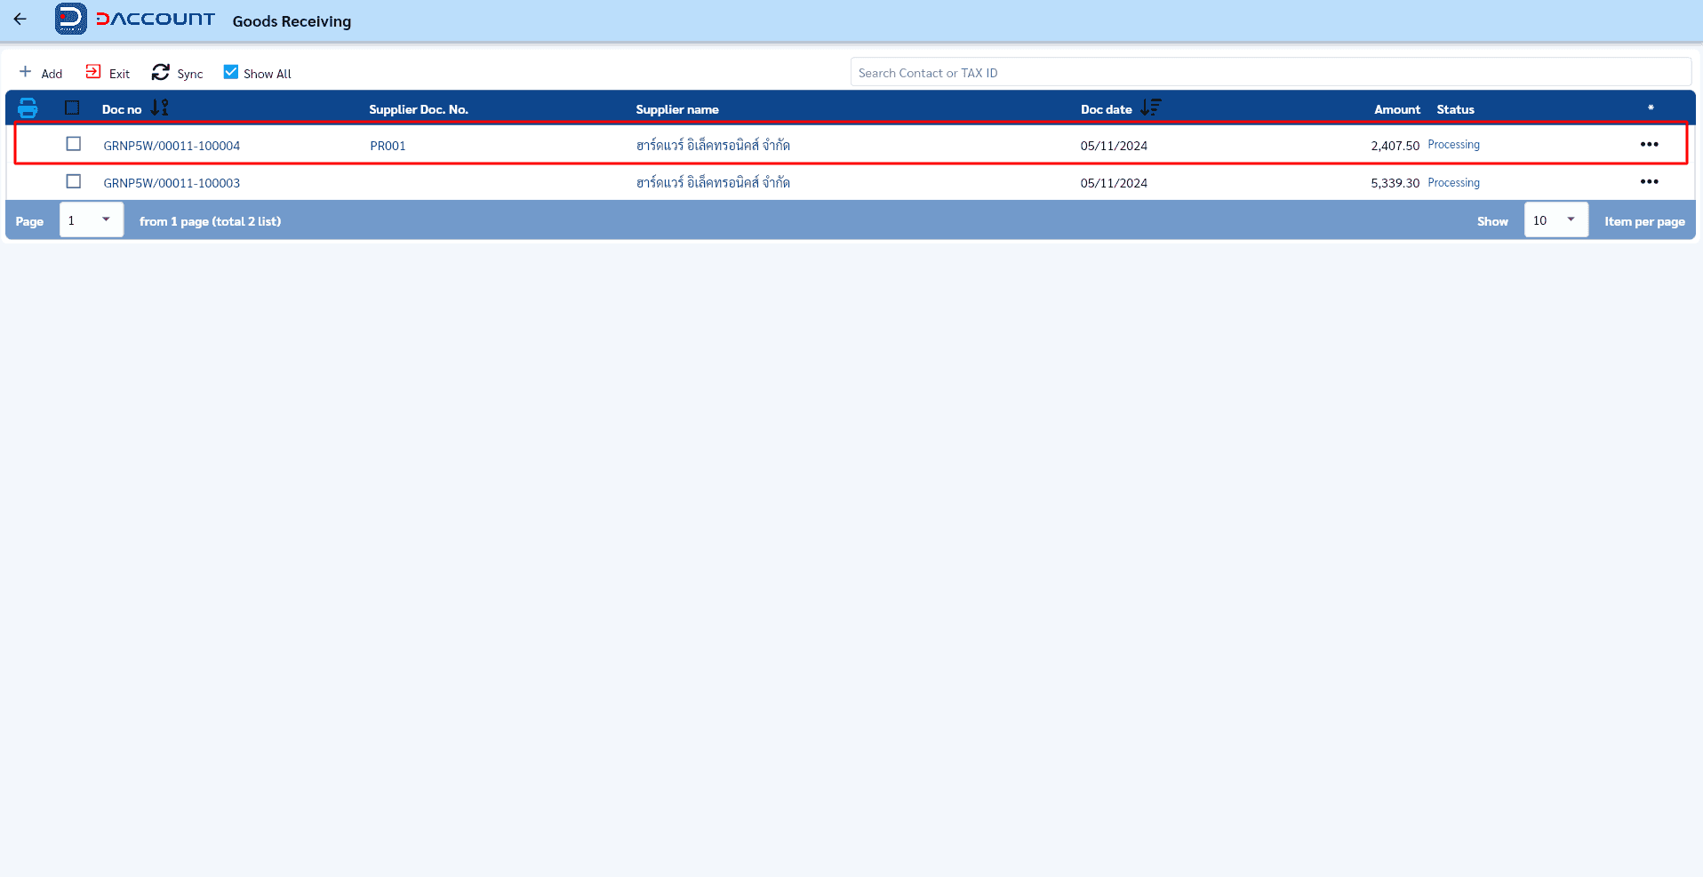The height and width of the screenshot is (877, 1703).
Task: Add a new goods receiving document
Action: 41,73
